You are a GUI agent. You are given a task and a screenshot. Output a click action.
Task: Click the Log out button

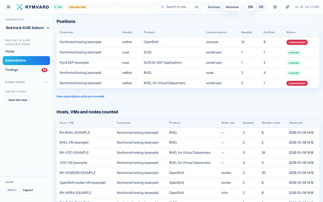27,190
